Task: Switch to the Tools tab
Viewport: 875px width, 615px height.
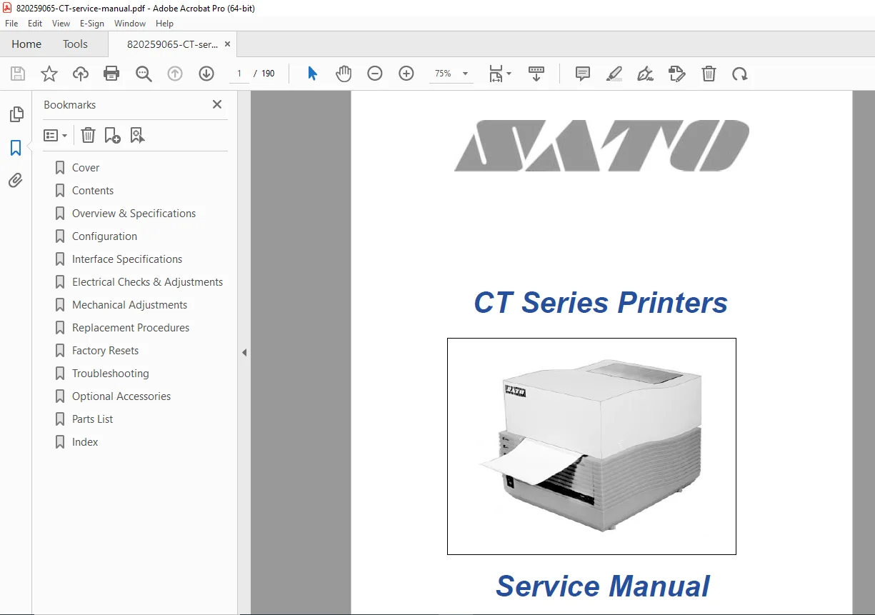Action: [x=75, y=44]
